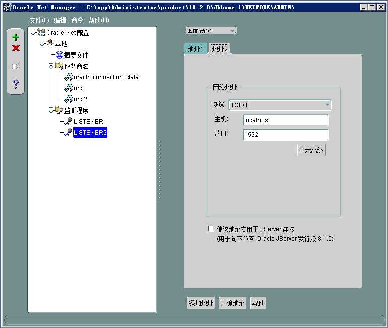The width and height of the screenshot is (388, 328).
Task: Click the 监听程序 folder icon
Action: click(x=59, y=110)
